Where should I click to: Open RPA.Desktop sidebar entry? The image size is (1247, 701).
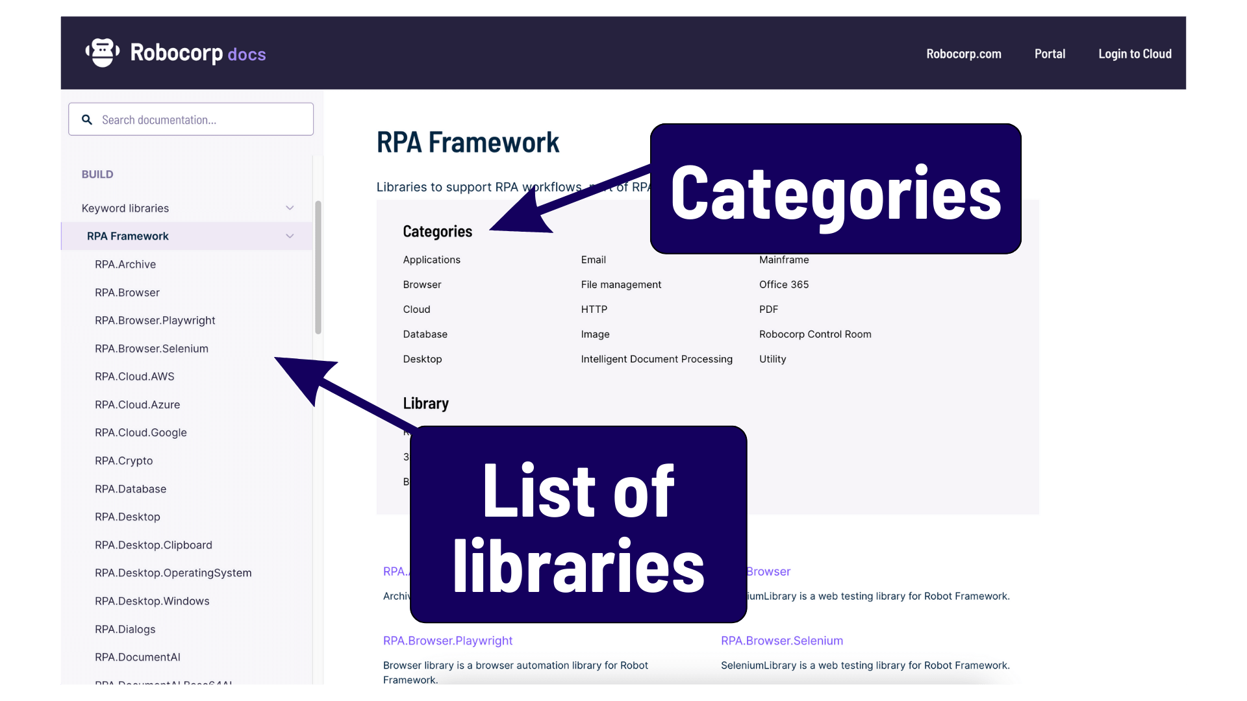pyautogui.click(x=127, y=517)
